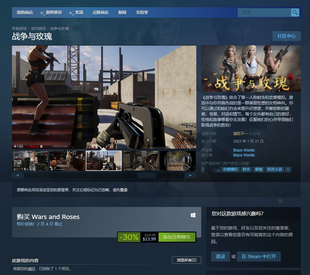This screenshot has height=275, width=310.
Task: Select the 恋爱模拟 tag
Action: pyautogui.click(x=230, y=169)
